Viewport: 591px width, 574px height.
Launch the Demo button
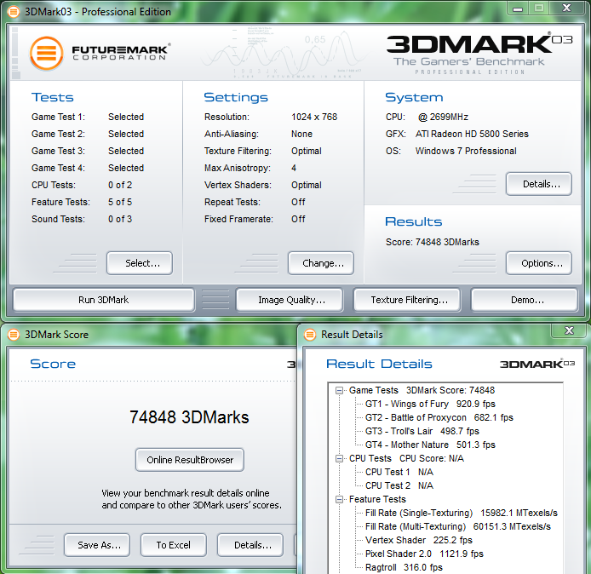tap(525, 300)
